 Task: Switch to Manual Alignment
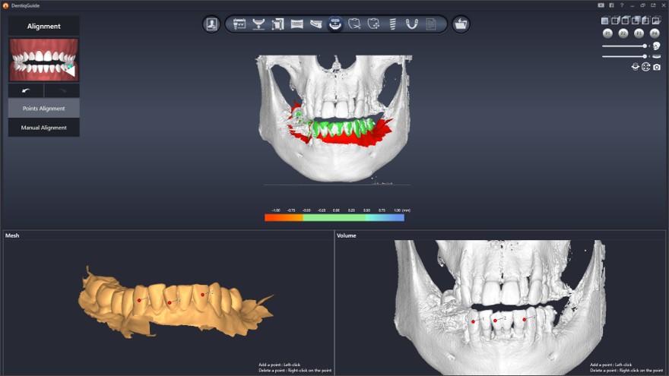coord(43,128)
